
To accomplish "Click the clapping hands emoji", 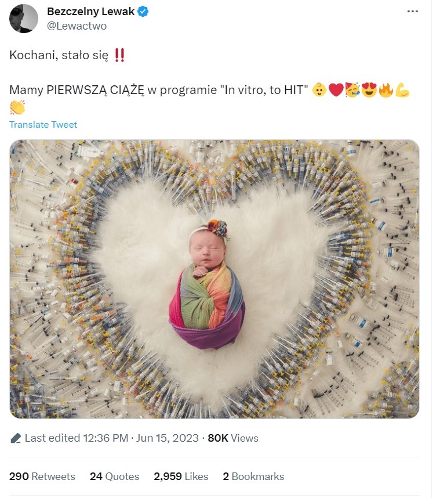I will [x=18, y=107].
